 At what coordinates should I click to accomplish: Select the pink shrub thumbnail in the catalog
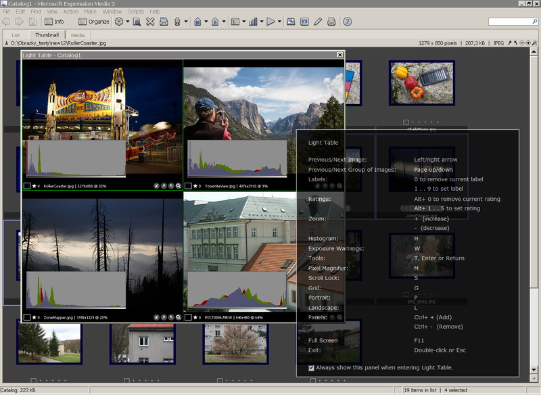(235, 344)
